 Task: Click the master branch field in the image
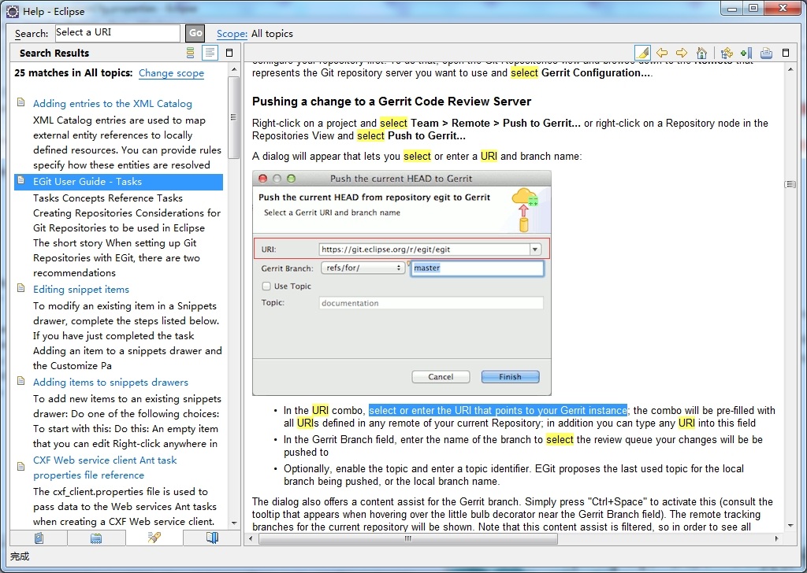point(477,268)
